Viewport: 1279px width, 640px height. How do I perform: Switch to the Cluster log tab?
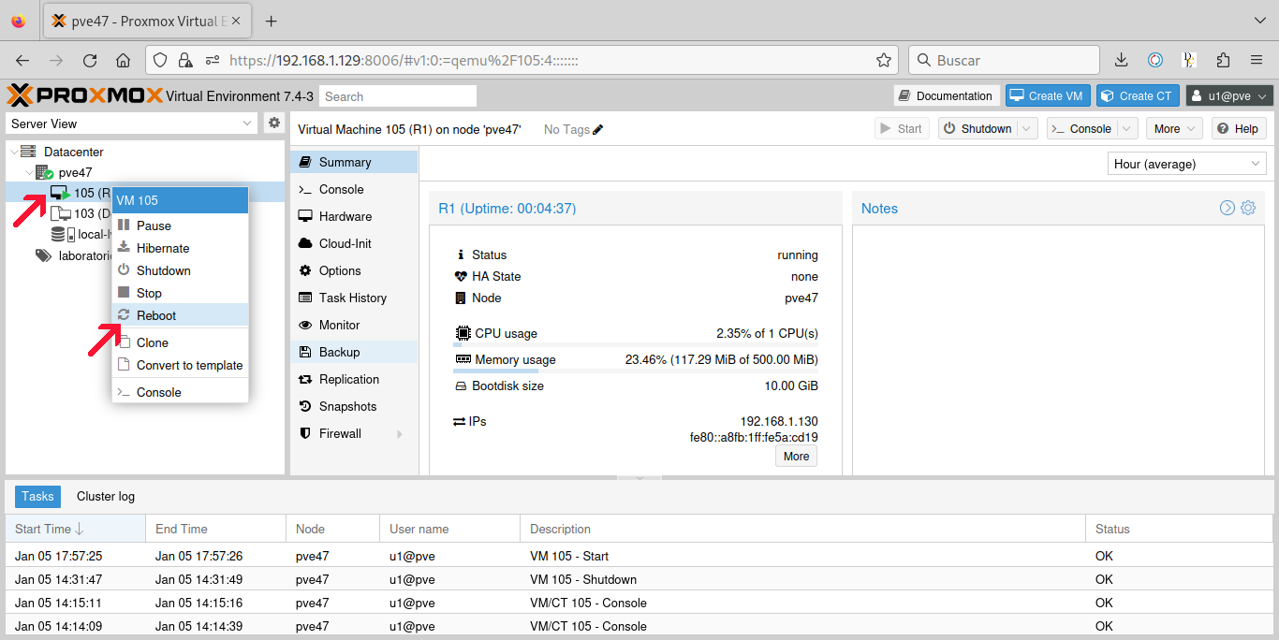pos(106,497)
